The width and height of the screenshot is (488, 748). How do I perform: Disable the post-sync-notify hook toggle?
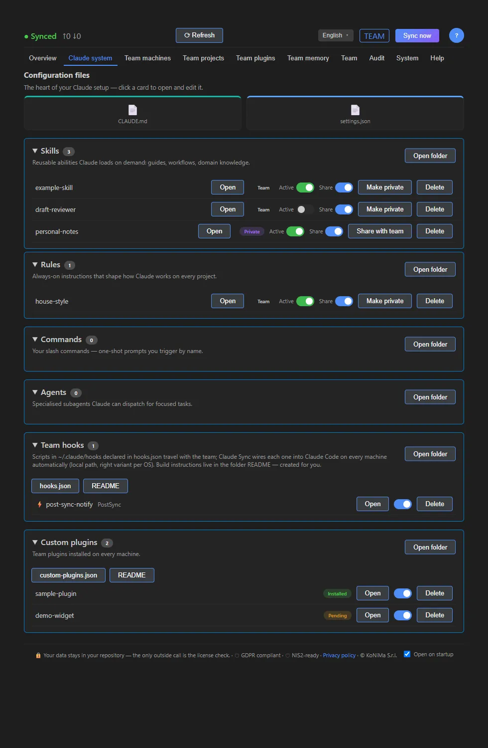(403, 504)
